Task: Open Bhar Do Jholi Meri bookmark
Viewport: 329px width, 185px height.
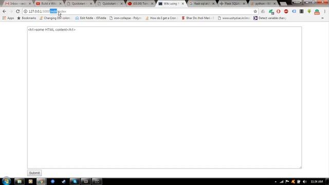Action: 197,18
